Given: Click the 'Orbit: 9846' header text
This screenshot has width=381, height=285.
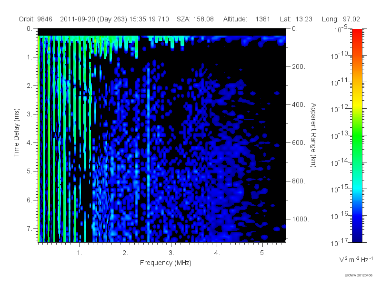Looking at the screenshot, I should tap(35, 19).
